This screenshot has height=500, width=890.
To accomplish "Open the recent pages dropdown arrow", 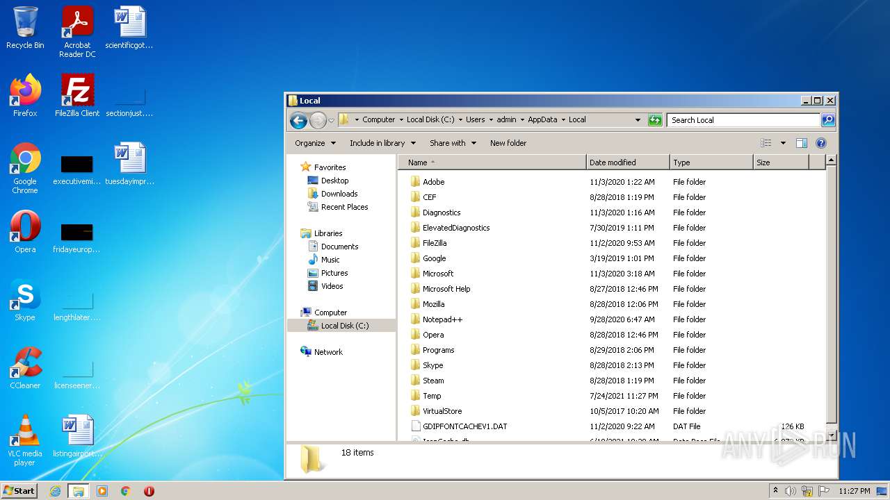I will click(x=331, y=120).
